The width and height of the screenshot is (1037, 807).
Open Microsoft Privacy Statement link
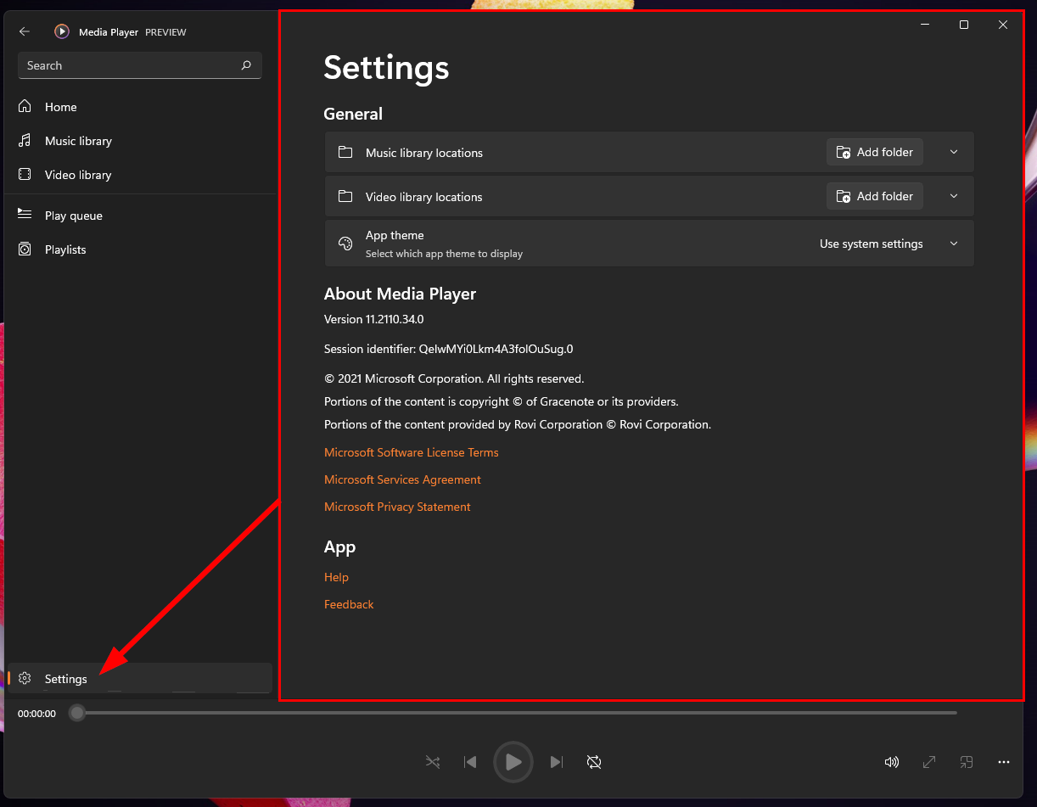click(397, 507)
